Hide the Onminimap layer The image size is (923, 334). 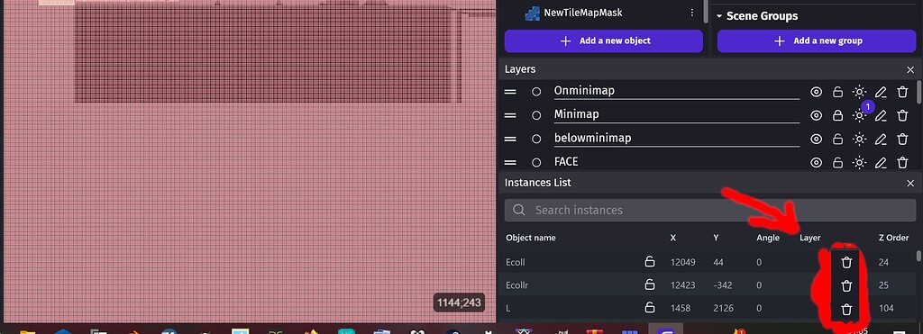point(816,92)
